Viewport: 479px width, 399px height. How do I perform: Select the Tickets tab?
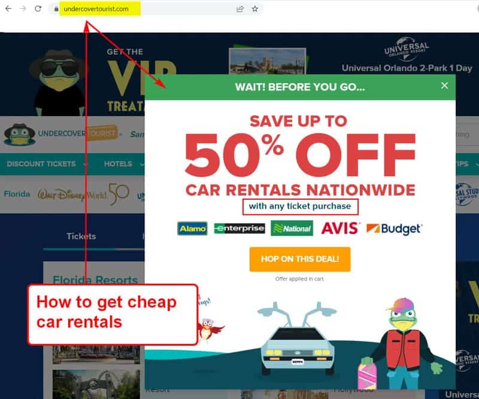[81, 236]
